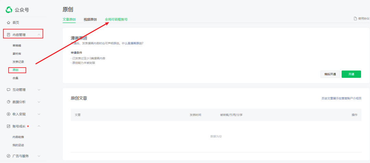Image resolution: width=370 pixels, height=163 pixels.
Task: Click the compass icon beside 广告与服务
Action: coord(9,156)
